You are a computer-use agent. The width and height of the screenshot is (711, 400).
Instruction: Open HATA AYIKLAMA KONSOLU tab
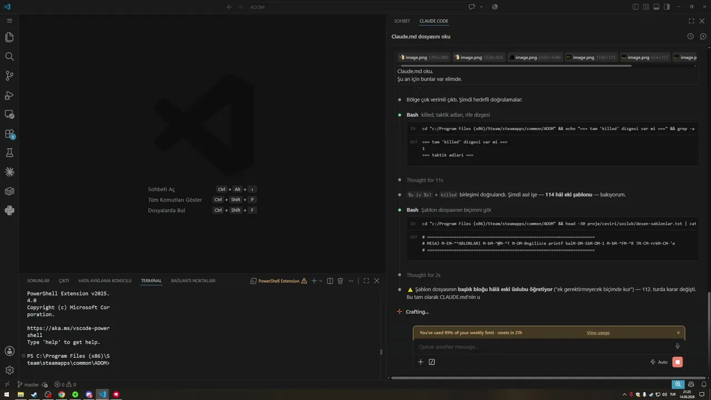pyautogui.click(x=105, y=281)
